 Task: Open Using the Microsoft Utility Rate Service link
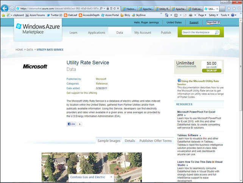[198, 82]
